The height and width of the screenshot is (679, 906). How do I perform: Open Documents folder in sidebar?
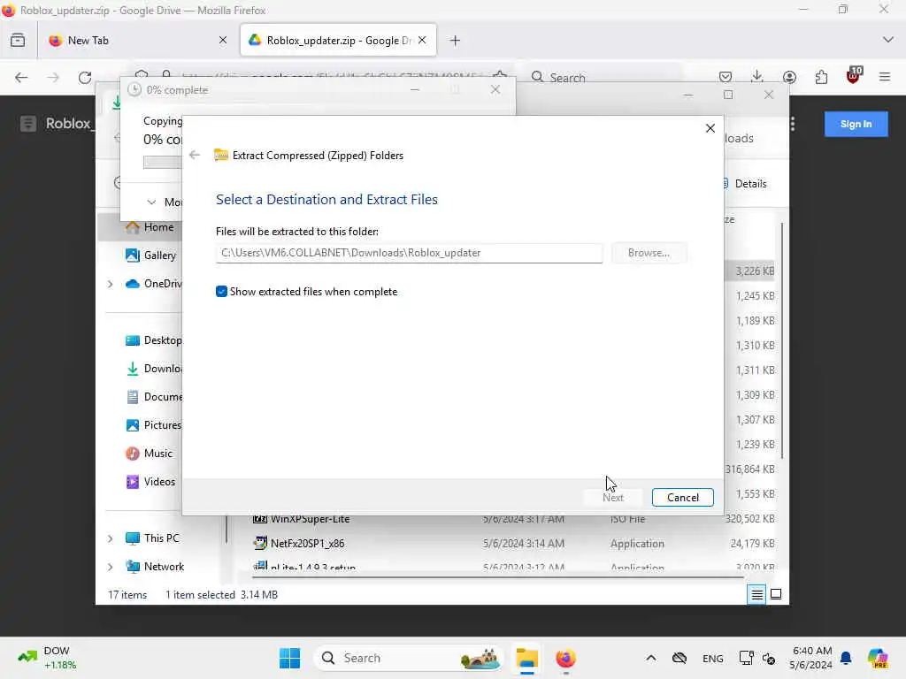[x=154, y=397]
